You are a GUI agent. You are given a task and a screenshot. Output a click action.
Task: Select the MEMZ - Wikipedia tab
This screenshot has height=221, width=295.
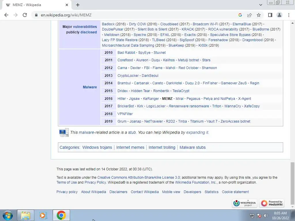click(37, 5)
